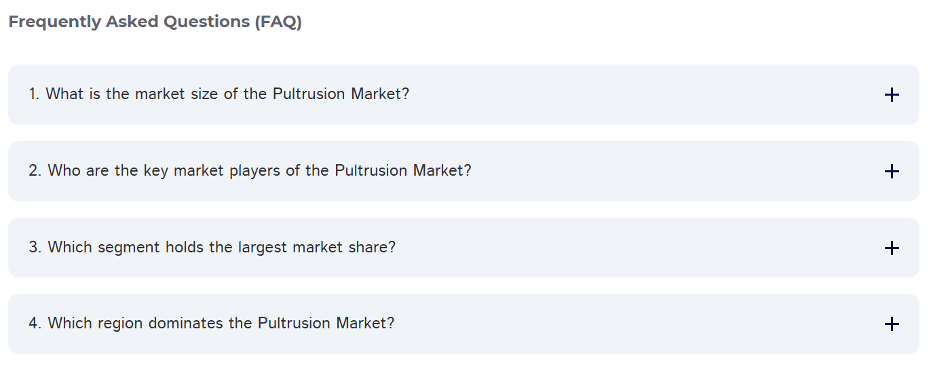Click the '(FAQ)' abbreviation in the heading
This screenshot has height=367, width=929.
278,22
